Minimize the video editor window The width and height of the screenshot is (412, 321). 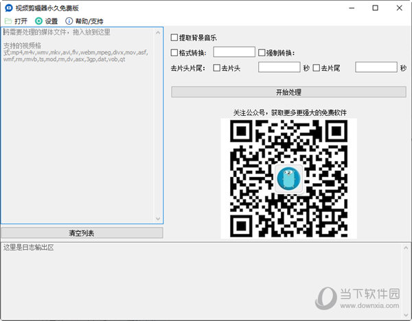click(352, 8)
